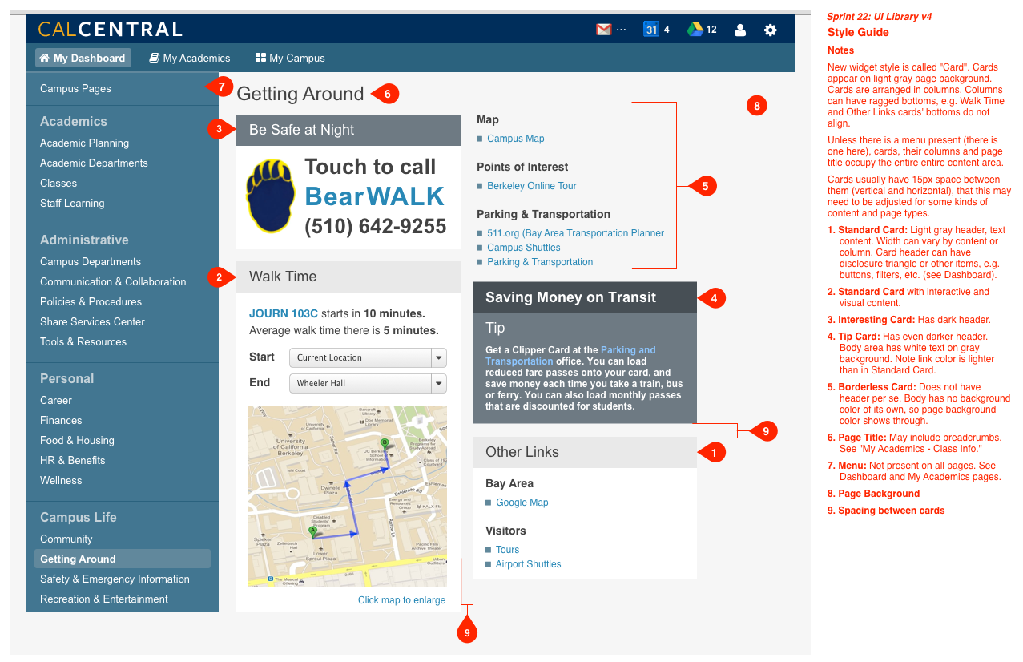1023x662 pixels.
Task: Select Food & Housing in the sidebar
Action: (x=77, y=440)
